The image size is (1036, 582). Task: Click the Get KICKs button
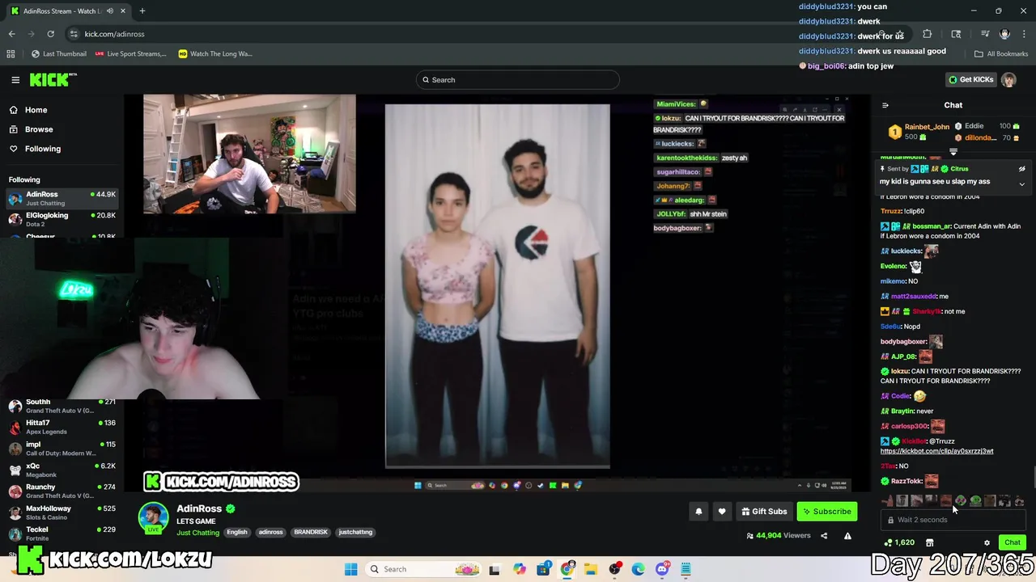pyautogui.click(x=971, y=79)
